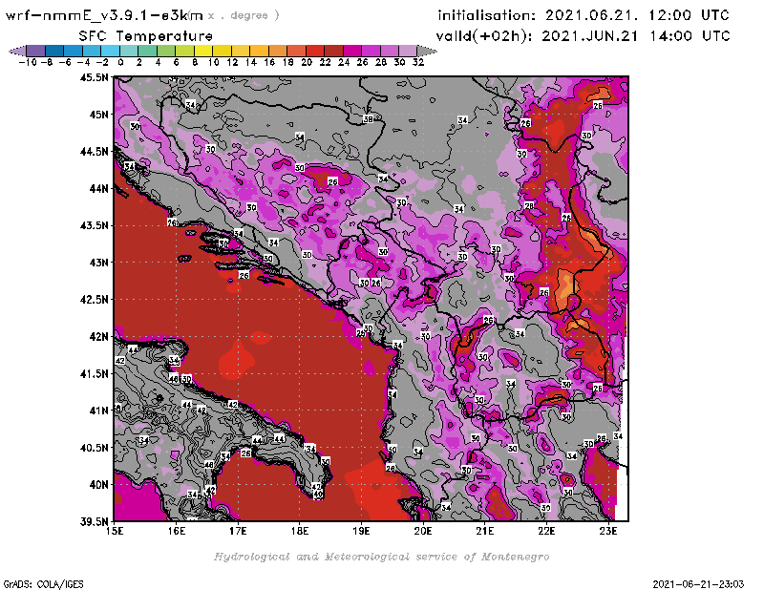Click the legend swatch between -8 and -6
The width and height of the screenshot is (764, 590).
54,51
